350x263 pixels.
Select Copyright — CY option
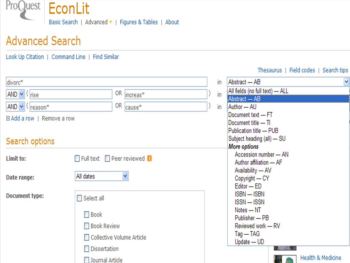click(288, 178)
